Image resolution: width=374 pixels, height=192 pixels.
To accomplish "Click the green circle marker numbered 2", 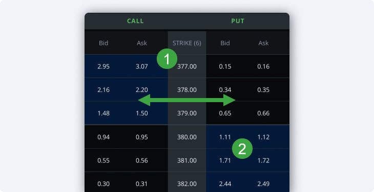I will pos(242,149).
